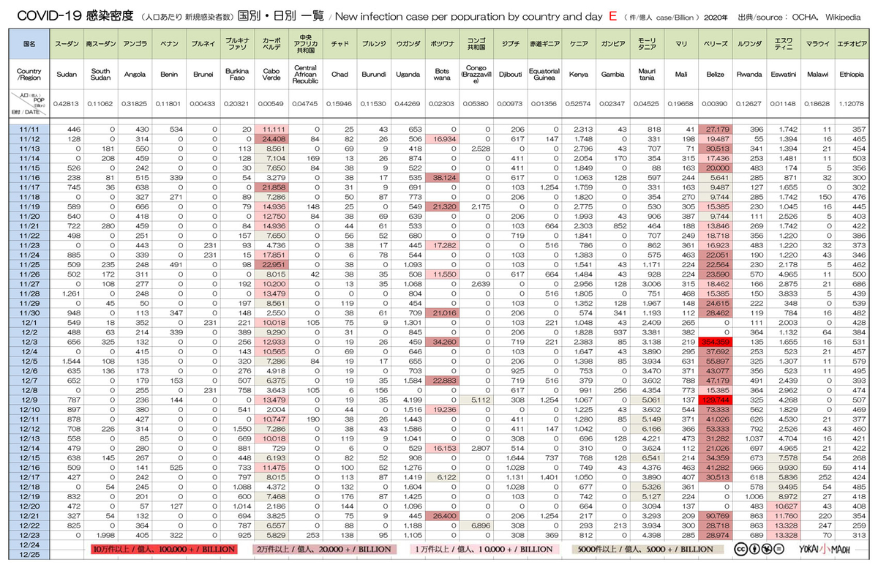This screenshot has height=565, width=878.
Task: Click Sudan population value 0.42813
Action: [67, 104]
